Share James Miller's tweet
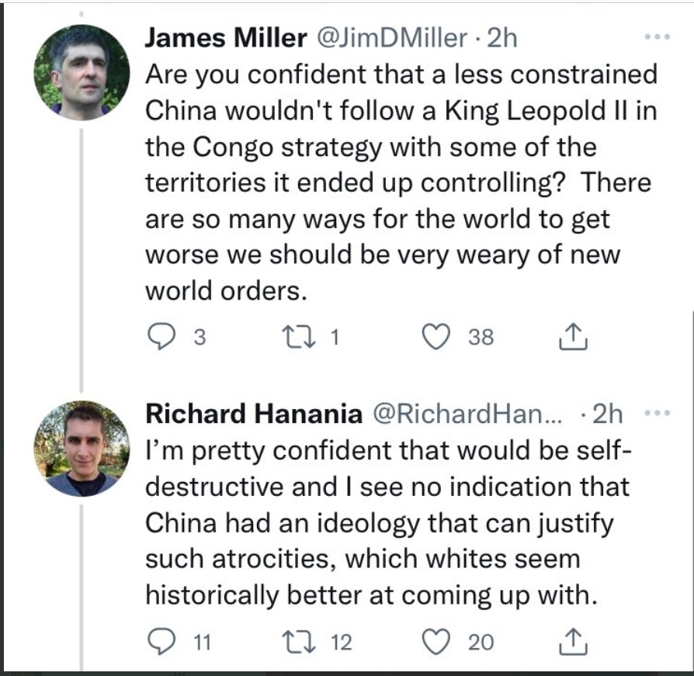The width and height of the screenshot is (694, 676). tap(573, 337)
